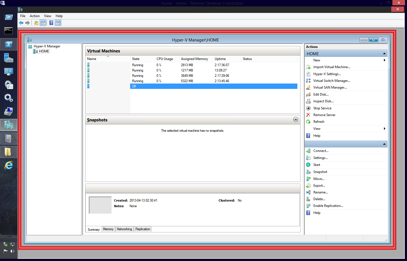Collapse the Snapshots panel
Image resolution: width=407 pixels, height=261 pixels.
coord(296,119)
